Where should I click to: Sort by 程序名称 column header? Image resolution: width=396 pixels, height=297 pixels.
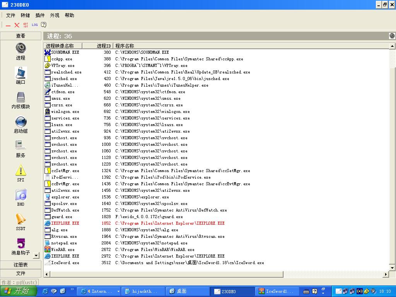point(251,46)
